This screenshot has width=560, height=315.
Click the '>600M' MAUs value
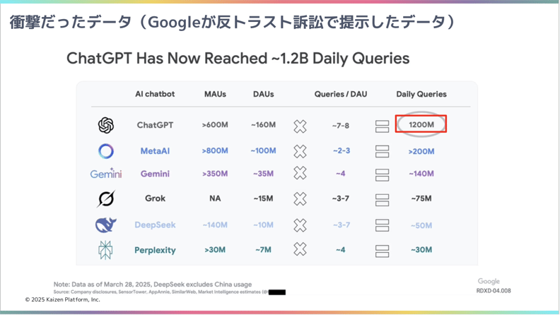coord(215,125)
